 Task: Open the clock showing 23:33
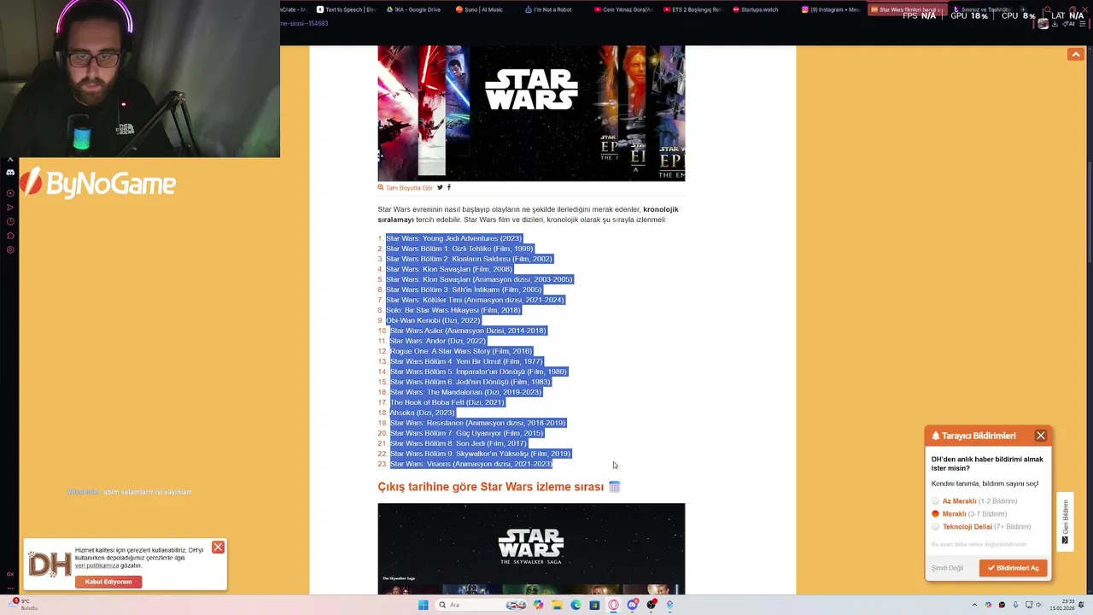(1061, 605)
